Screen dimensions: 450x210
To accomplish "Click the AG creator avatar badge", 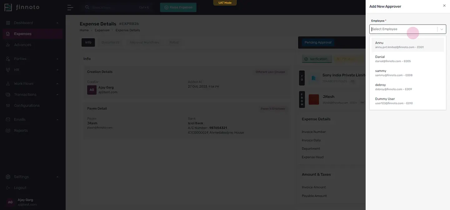I will tap(92, 90).
